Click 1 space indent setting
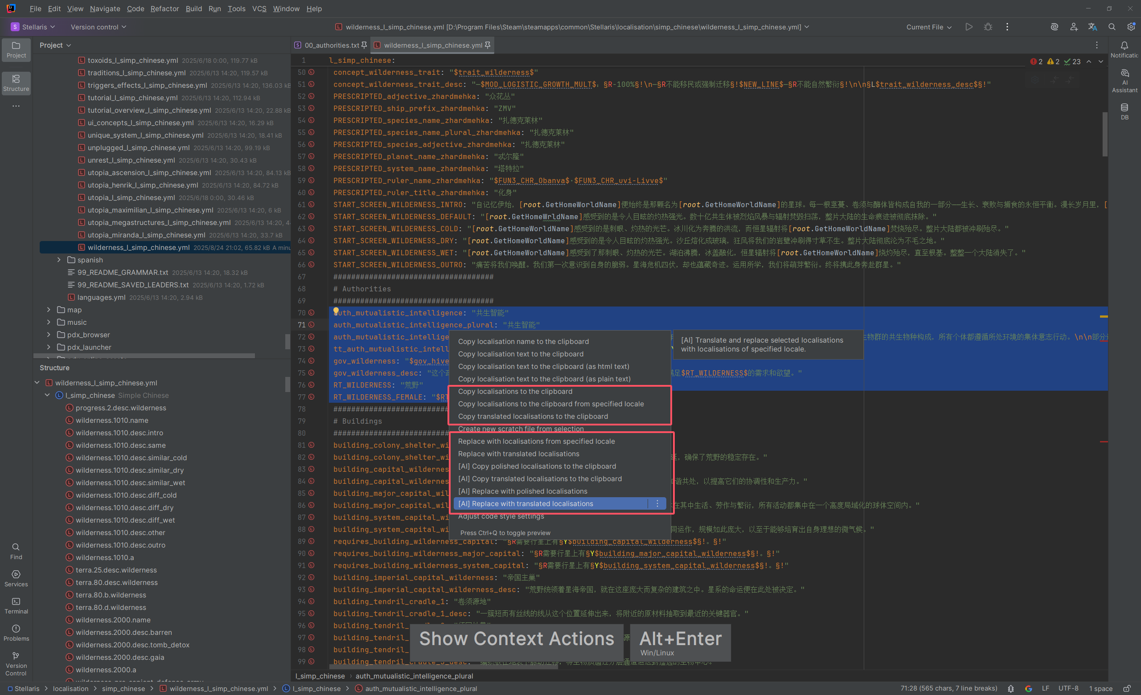The height and width of the screenshot is (695, 1141). pos(1101,688)
